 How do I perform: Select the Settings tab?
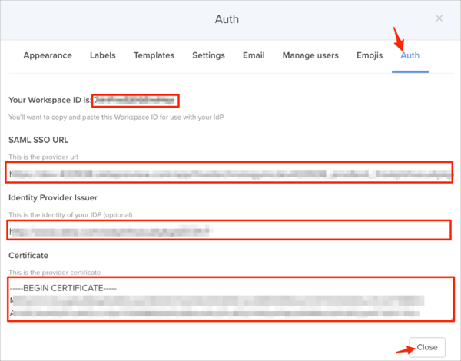click(x=208, y=55)
